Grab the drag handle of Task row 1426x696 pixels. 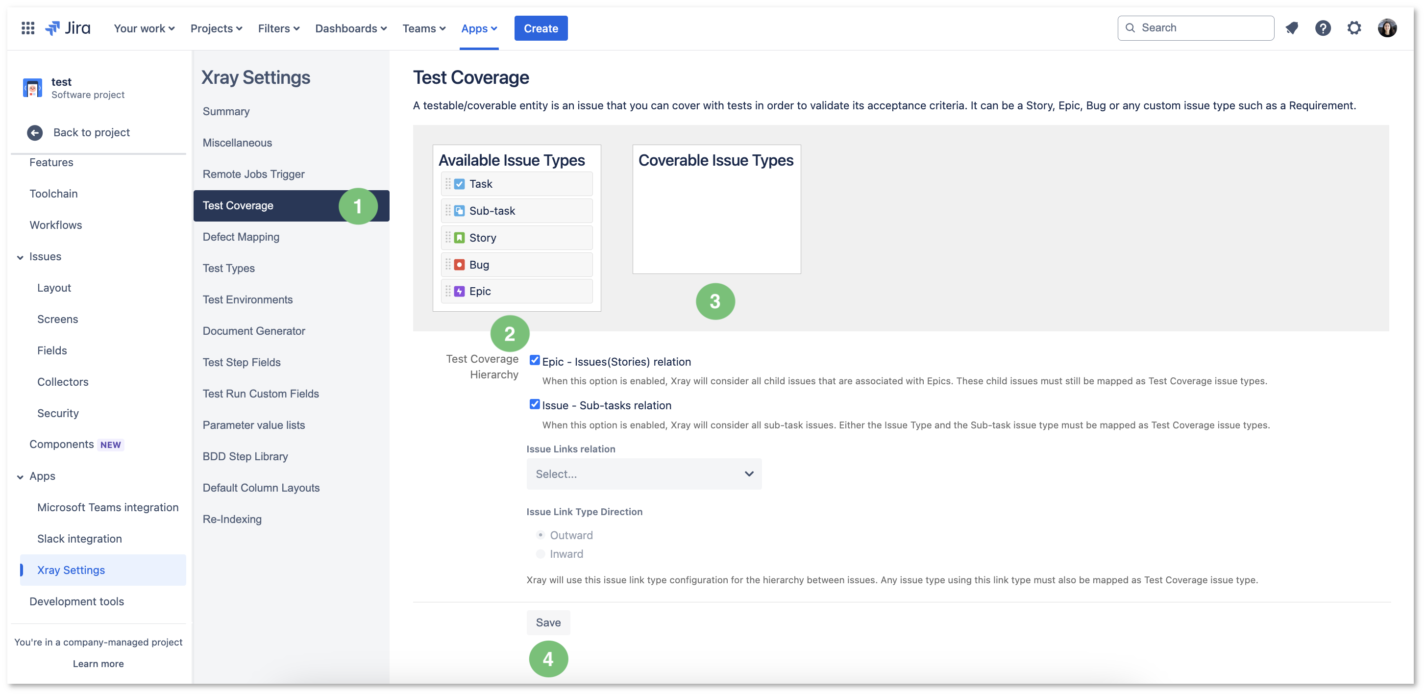(448, 184)
